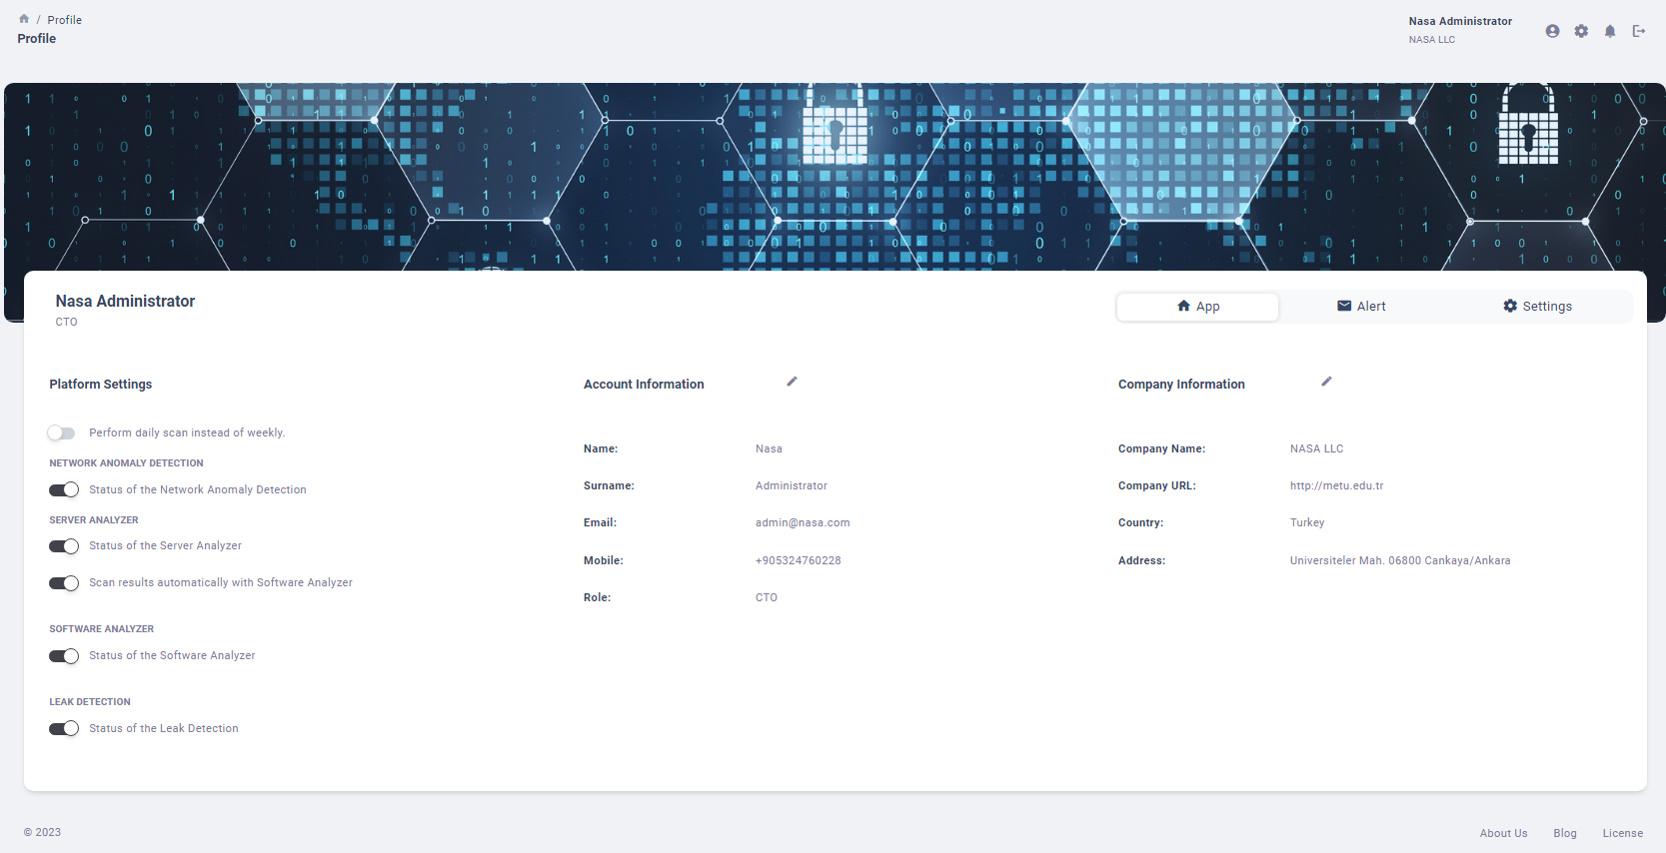The width and height of the screenshot is (1666, 853).
Task: Open the License footer link
Action: [x=1622, y=833]
